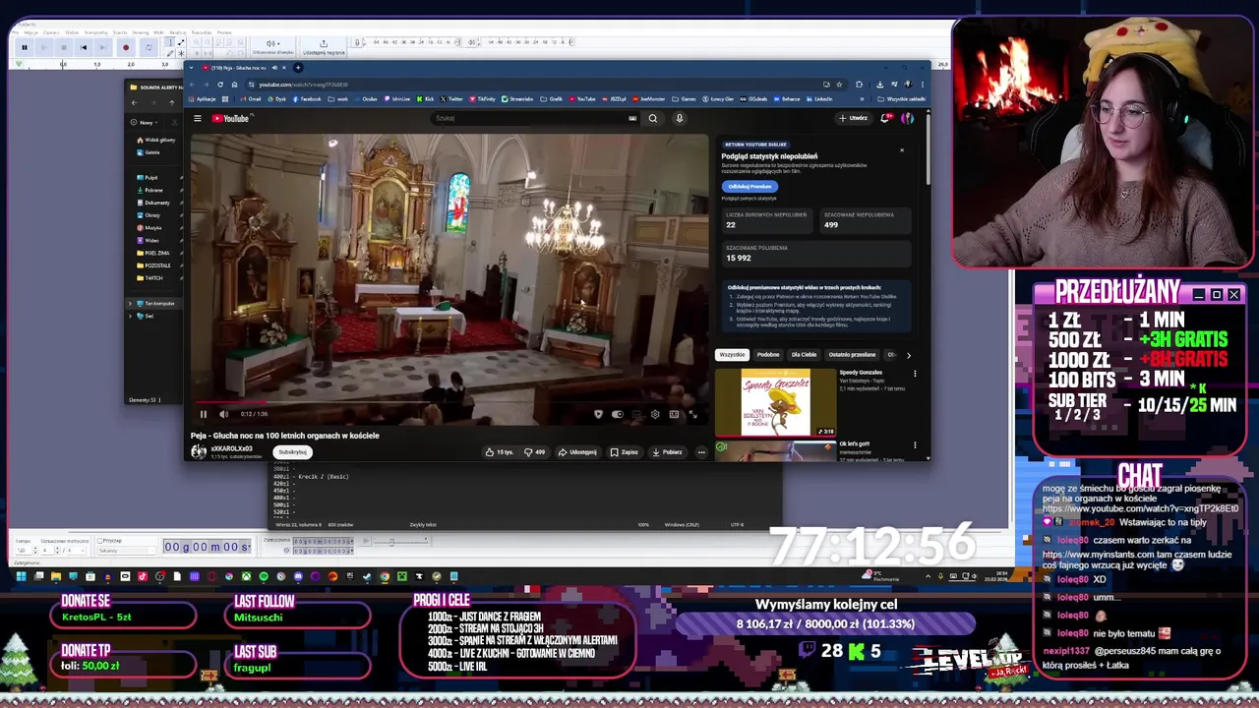1259x708 pixels.
Task: Open Windows Start button on taskbar
Action: coord(21,576)
